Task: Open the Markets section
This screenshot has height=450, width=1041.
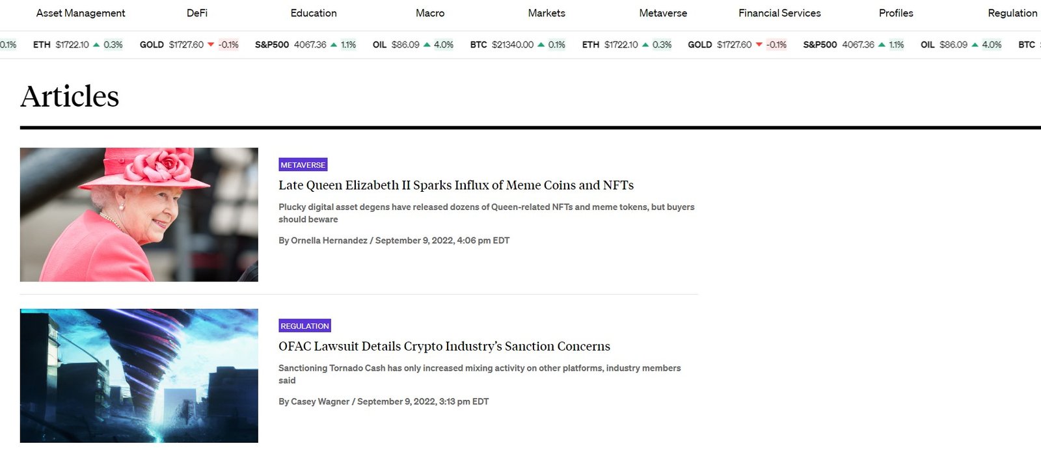Action: coord(547,13)
